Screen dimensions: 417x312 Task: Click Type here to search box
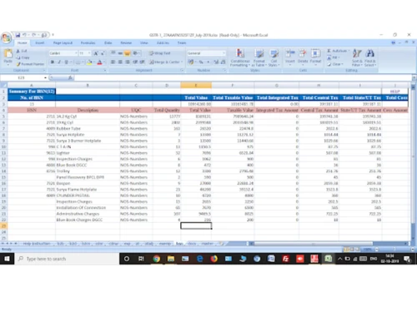tap(67, 259)
